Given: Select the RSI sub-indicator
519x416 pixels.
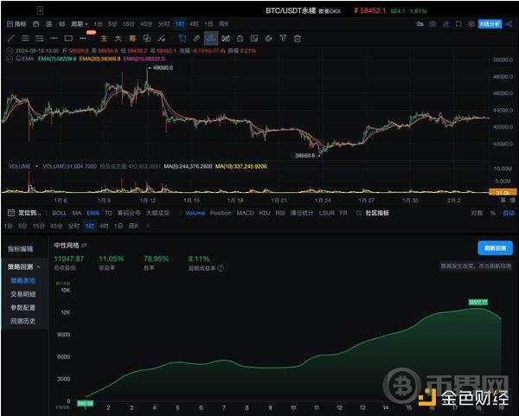Looking at the screenshot, I should [280, 213].
